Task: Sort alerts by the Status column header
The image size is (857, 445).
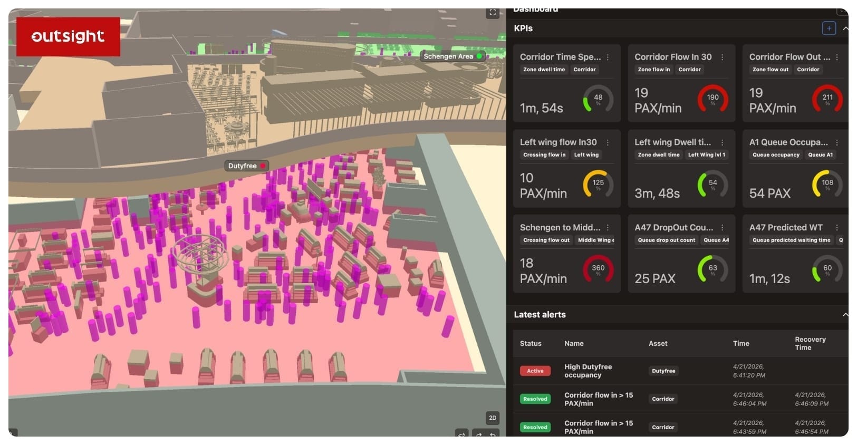Action: [531, 344]
